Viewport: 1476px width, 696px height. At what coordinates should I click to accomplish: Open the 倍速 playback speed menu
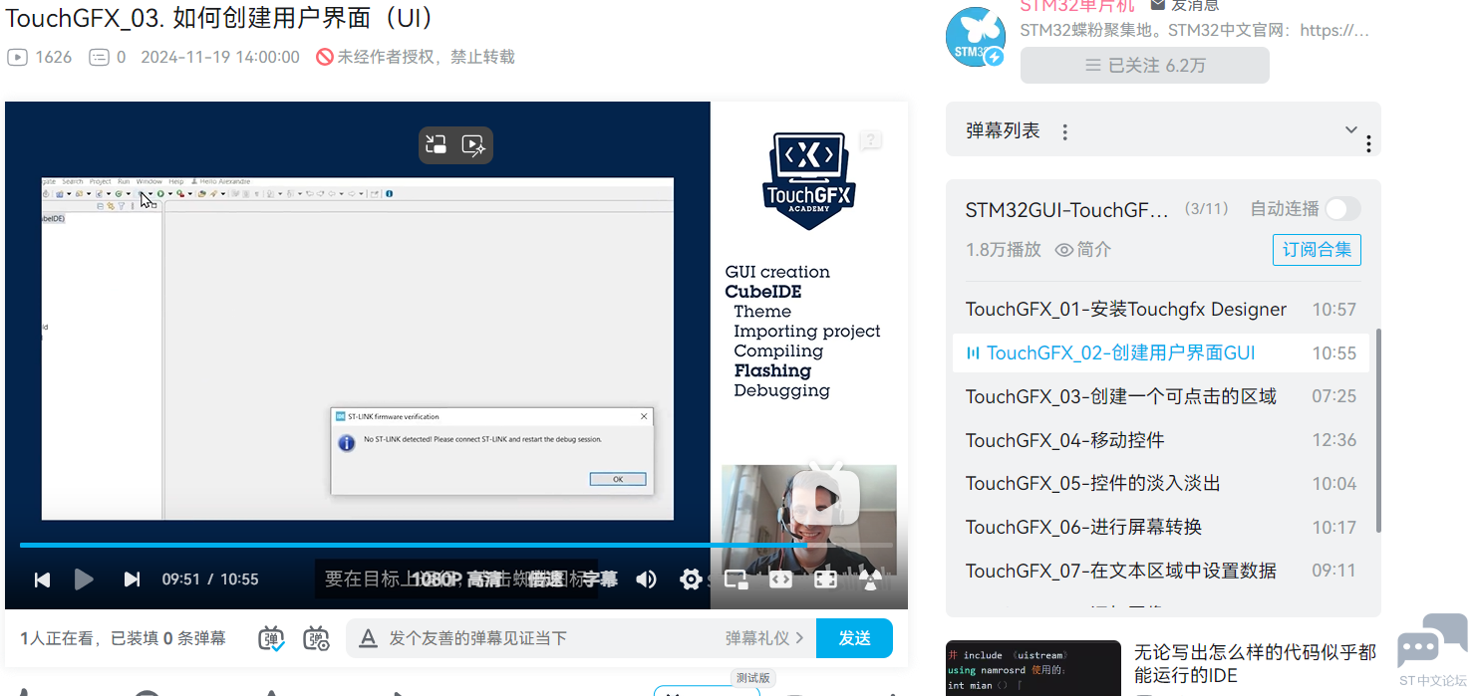(546, 580)
